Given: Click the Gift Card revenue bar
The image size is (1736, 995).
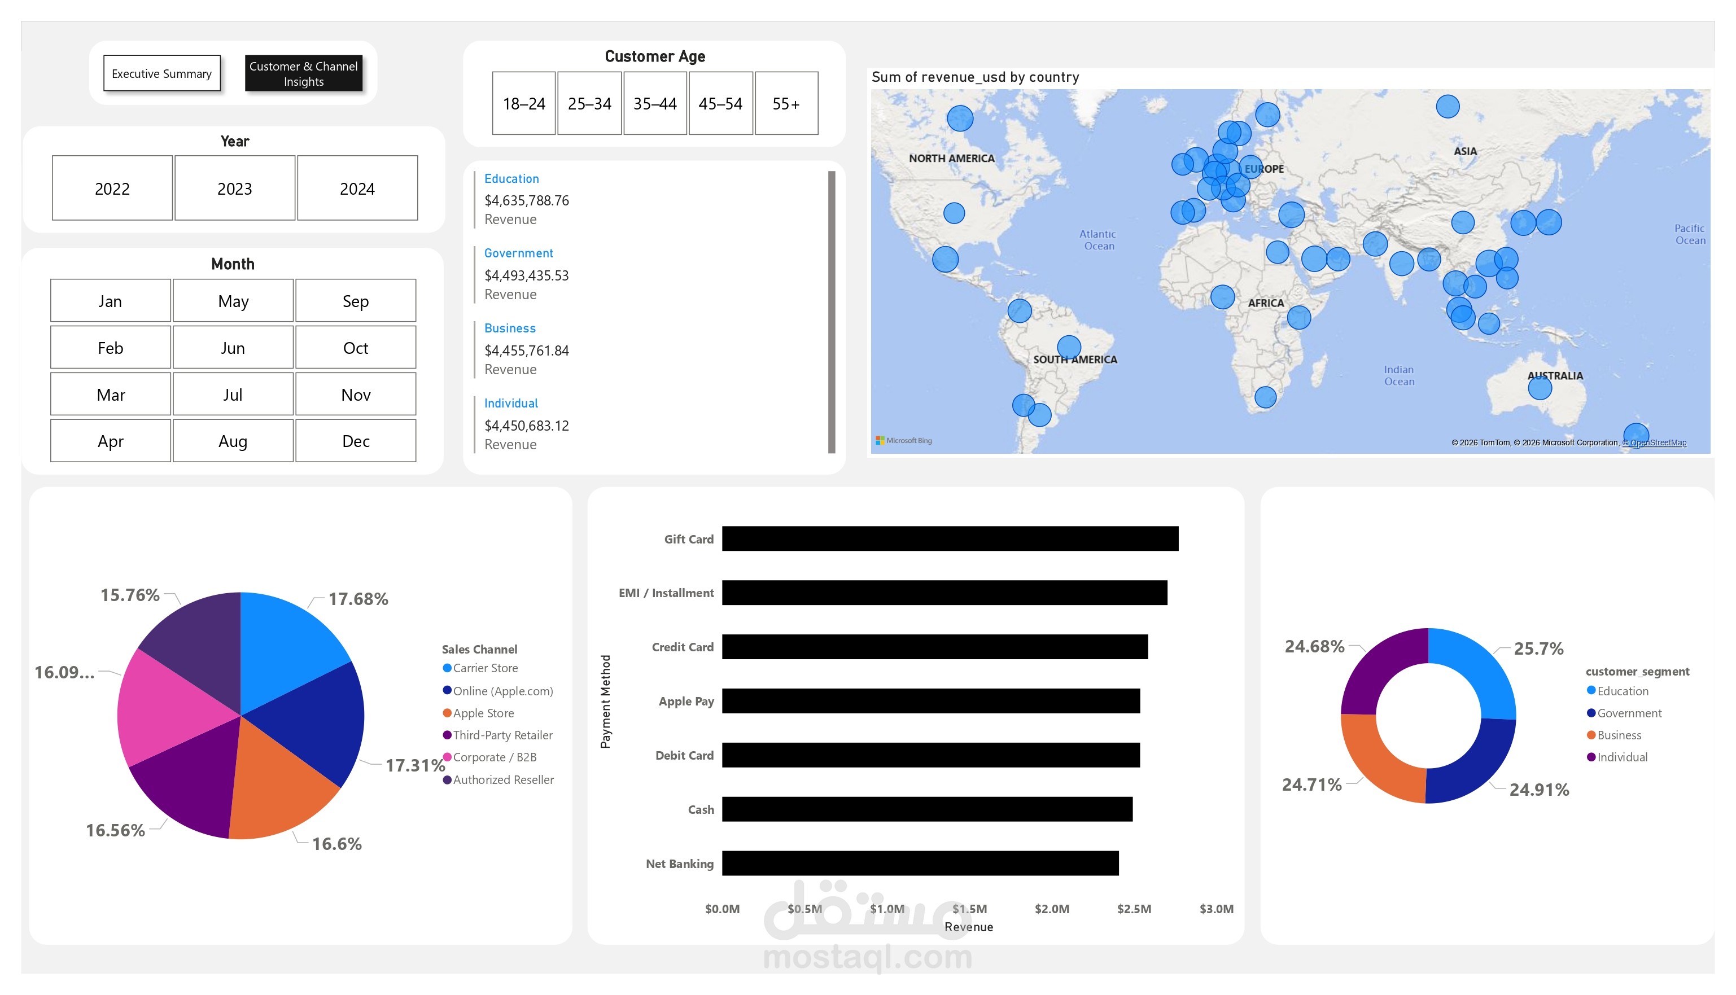Looking at the screenshot, I should [x=950, y=538].
